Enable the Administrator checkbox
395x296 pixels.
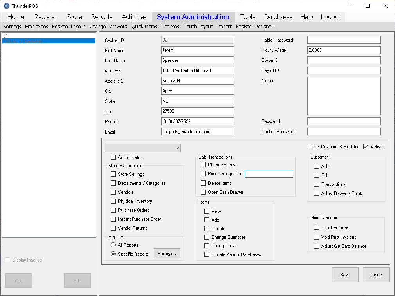[113, 157]
